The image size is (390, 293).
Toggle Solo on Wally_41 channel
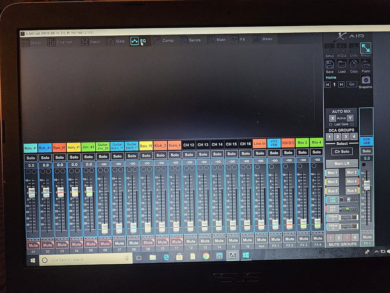[x=31, y=158]
